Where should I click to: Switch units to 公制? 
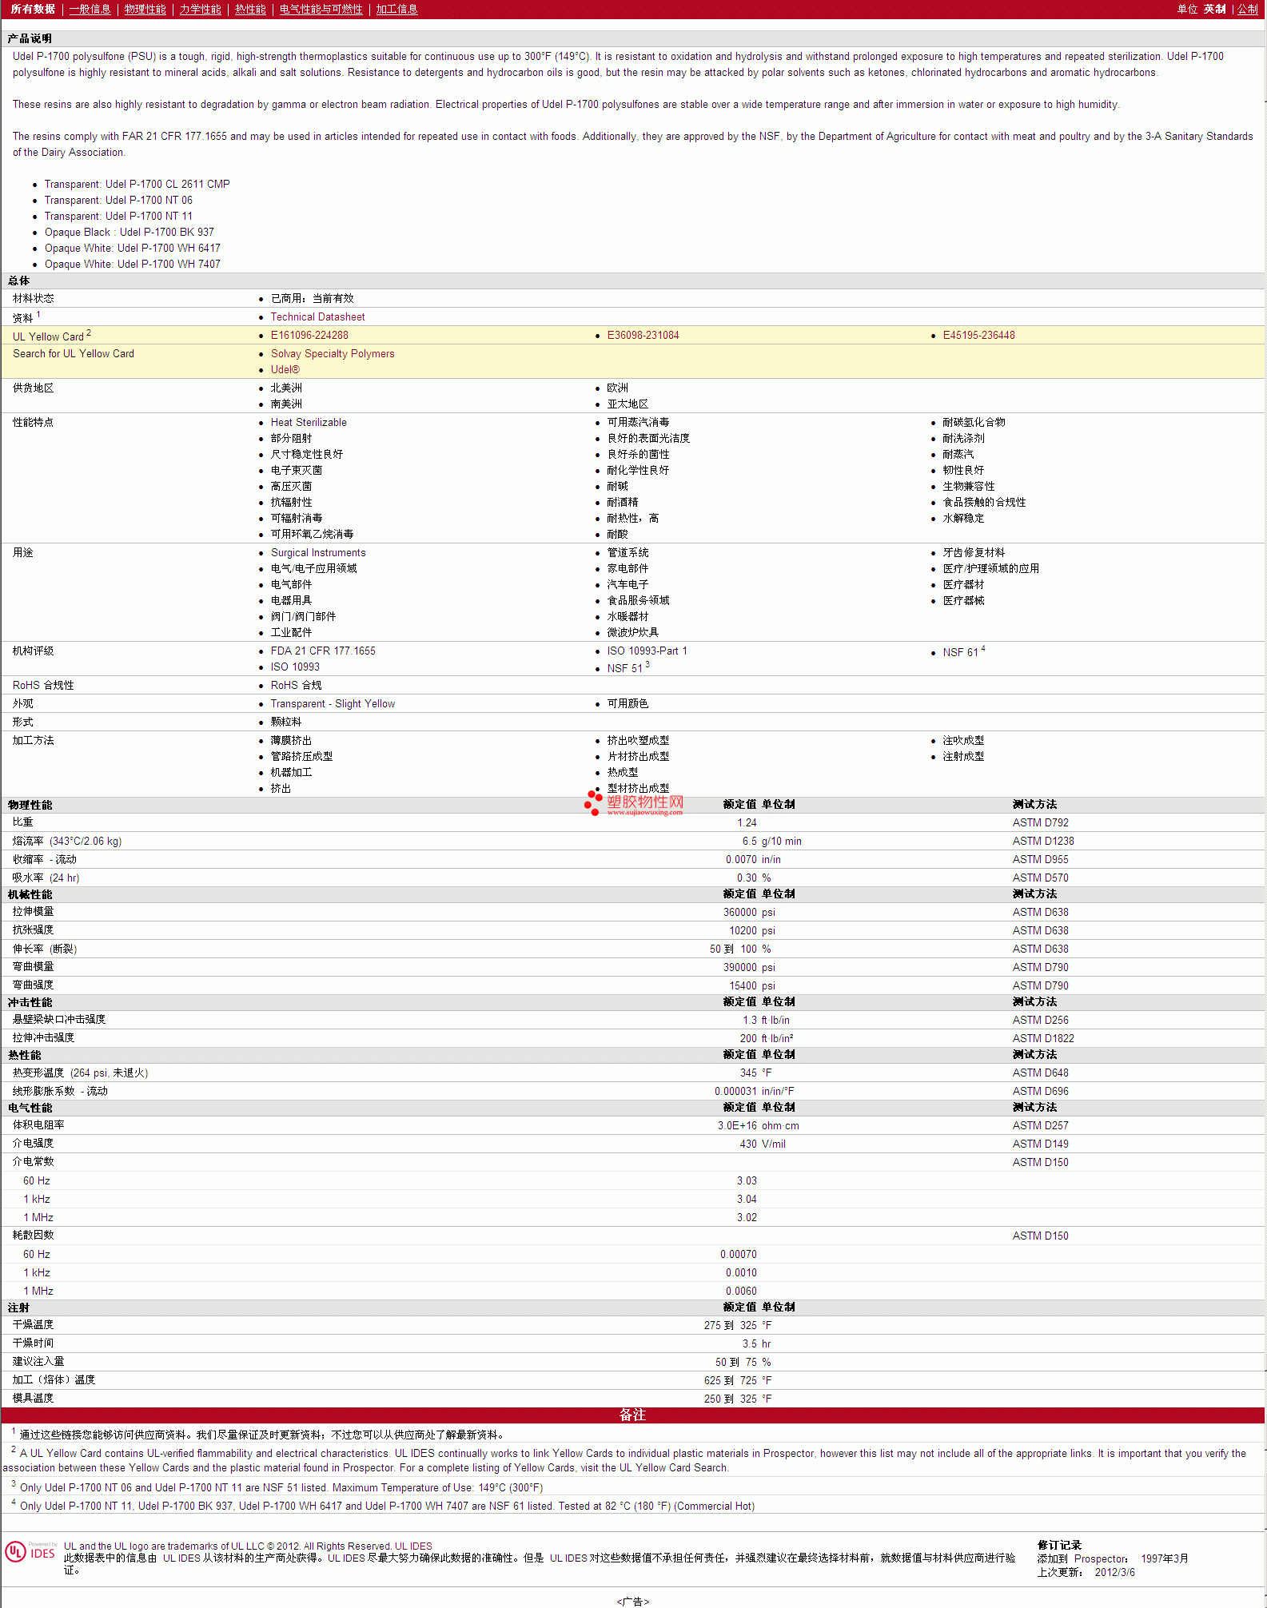[1248, 10]
